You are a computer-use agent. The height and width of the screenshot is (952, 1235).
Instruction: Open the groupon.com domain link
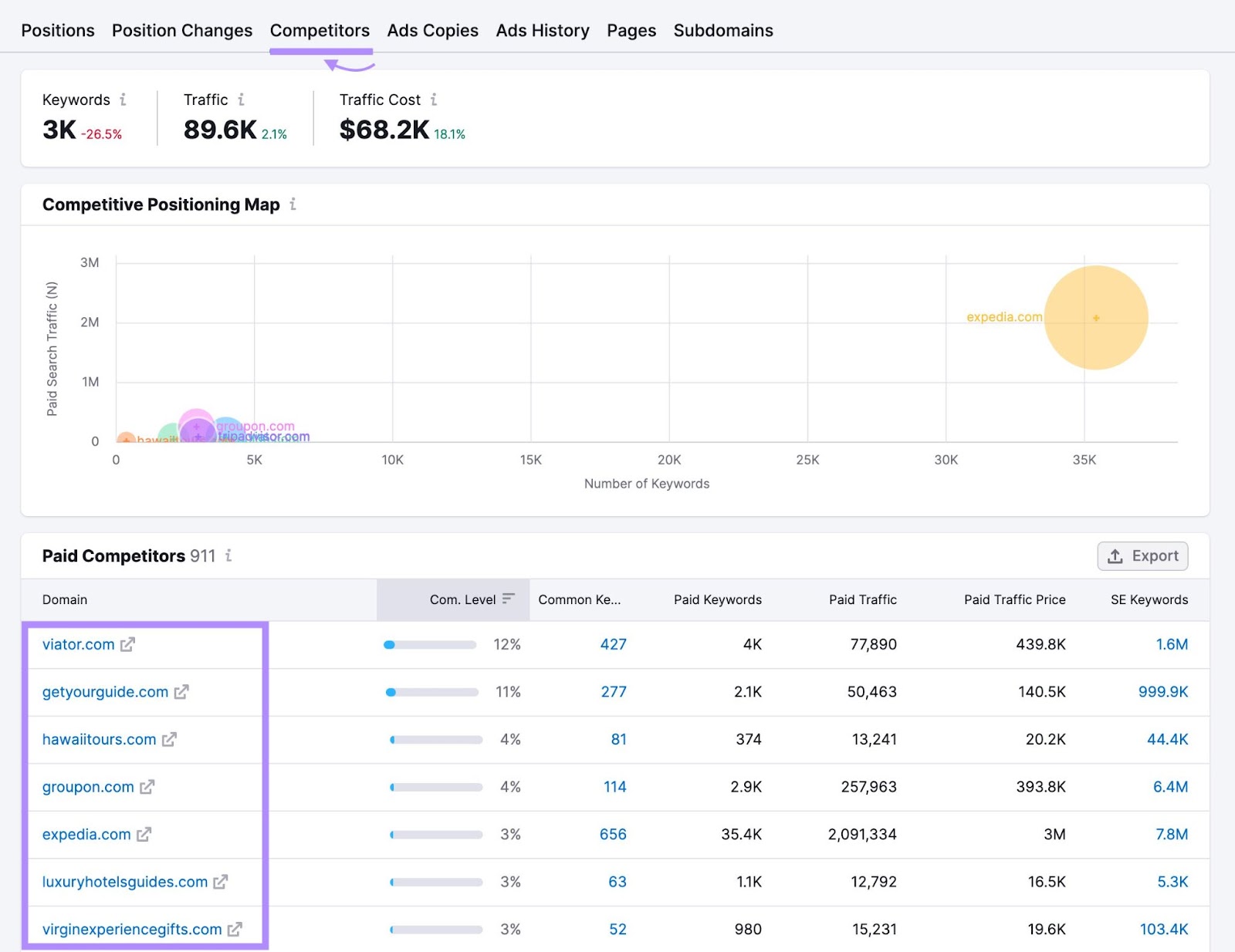pos(88,787)
